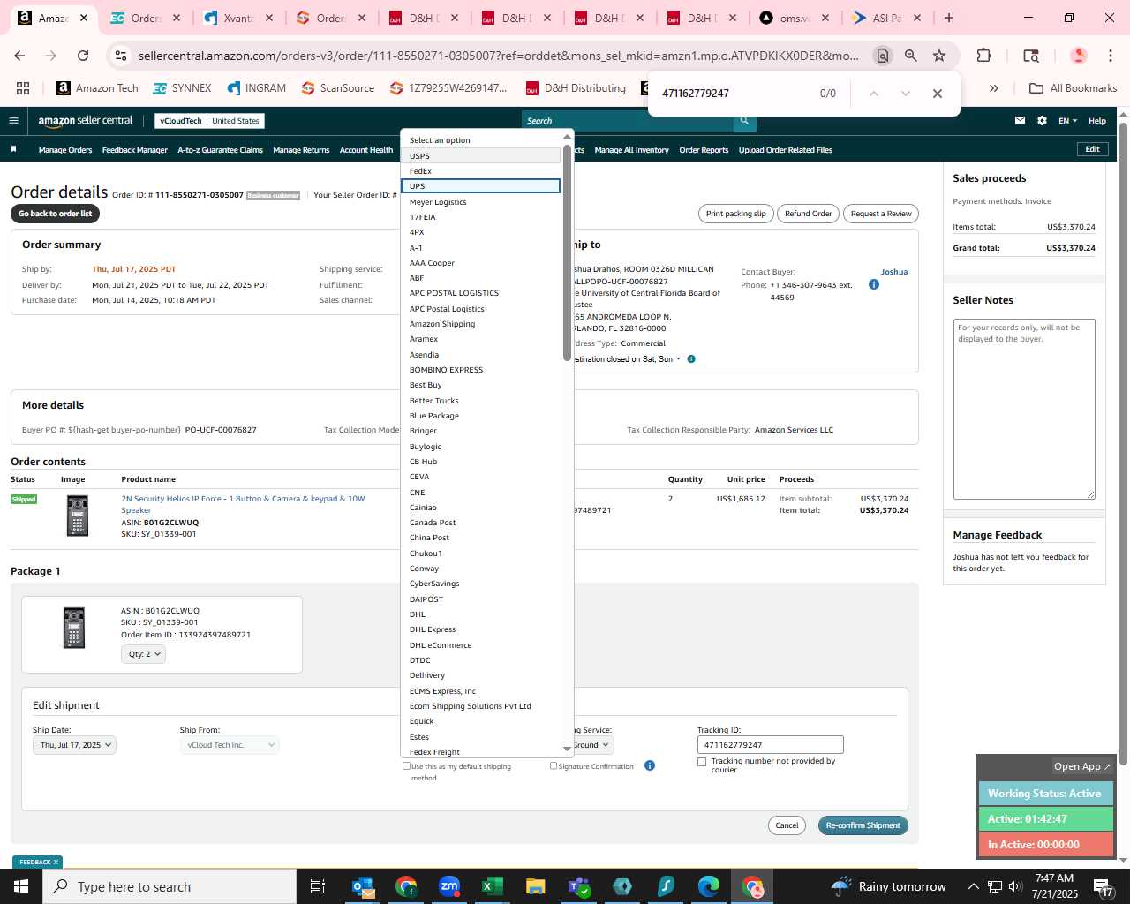
Task: Open Chrome three-dot menu
Action: point(1110,56)
